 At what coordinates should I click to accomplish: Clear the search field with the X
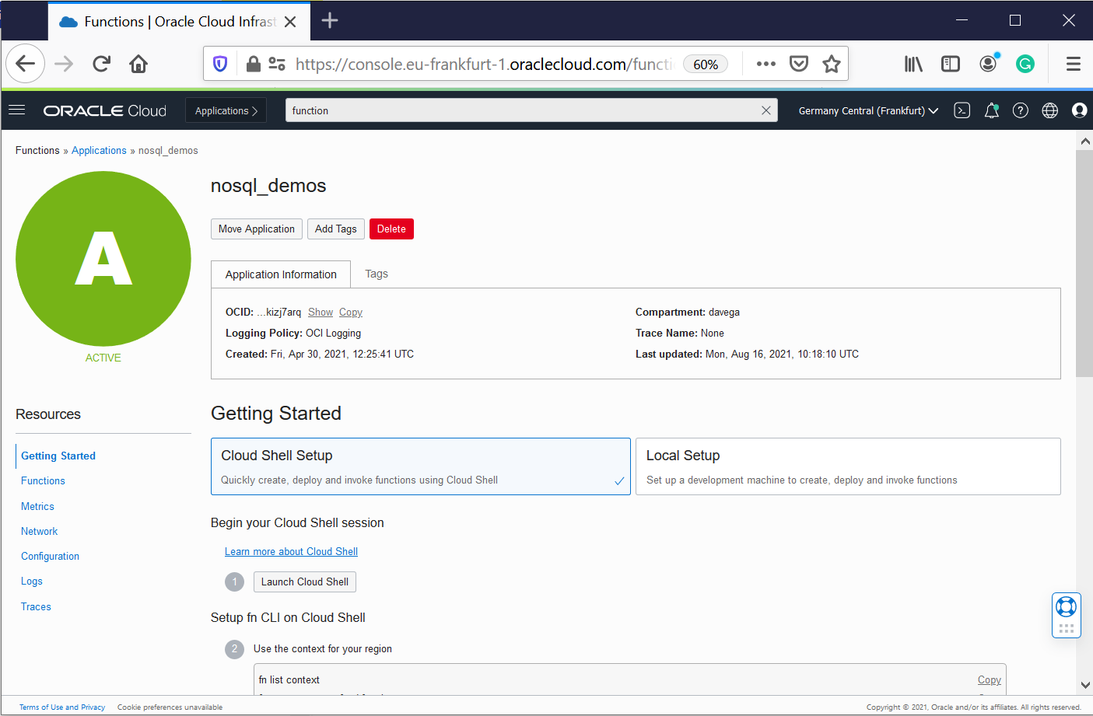coord(766,110)
